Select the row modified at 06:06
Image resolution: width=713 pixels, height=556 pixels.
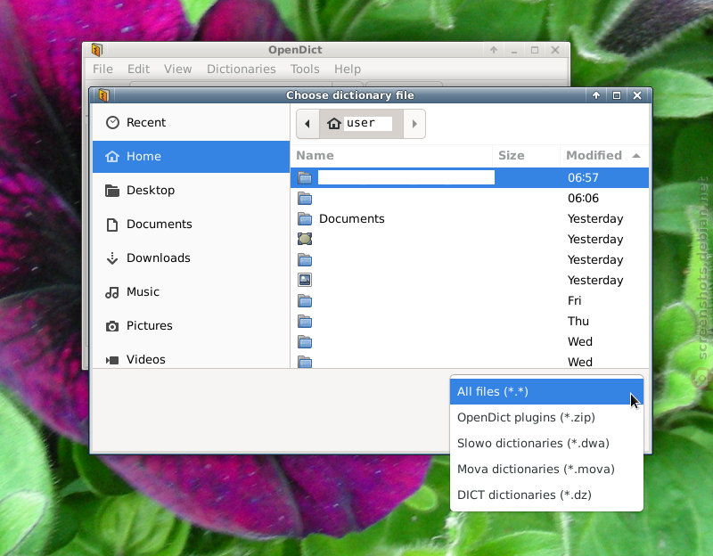coord(470,198)
